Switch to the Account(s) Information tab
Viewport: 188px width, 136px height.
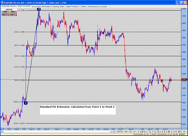[42, 7]
